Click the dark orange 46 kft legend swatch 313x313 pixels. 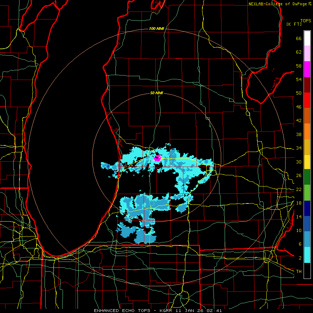[307, 116]
